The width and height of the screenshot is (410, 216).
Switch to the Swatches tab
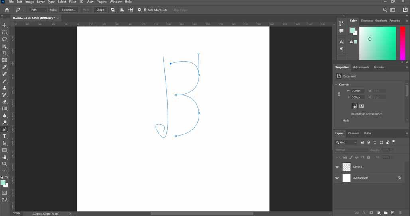367,21
